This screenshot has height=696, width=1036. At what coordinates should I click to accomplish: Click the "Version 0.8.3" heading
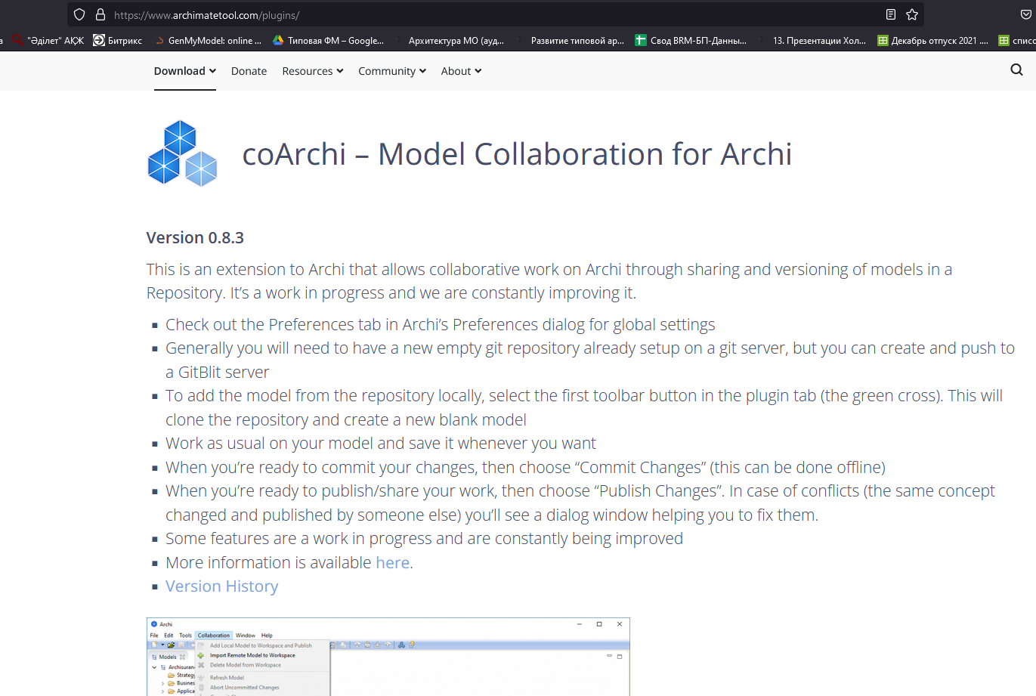pos(195,237)
